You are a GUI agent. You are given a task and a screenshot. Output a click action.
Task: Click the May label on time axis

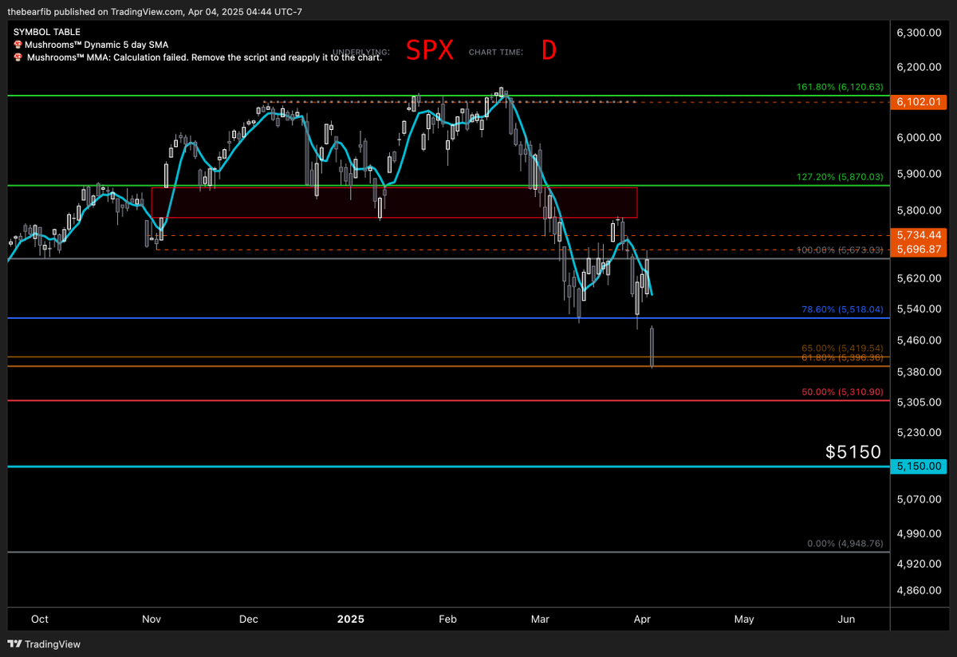(744, 619)
